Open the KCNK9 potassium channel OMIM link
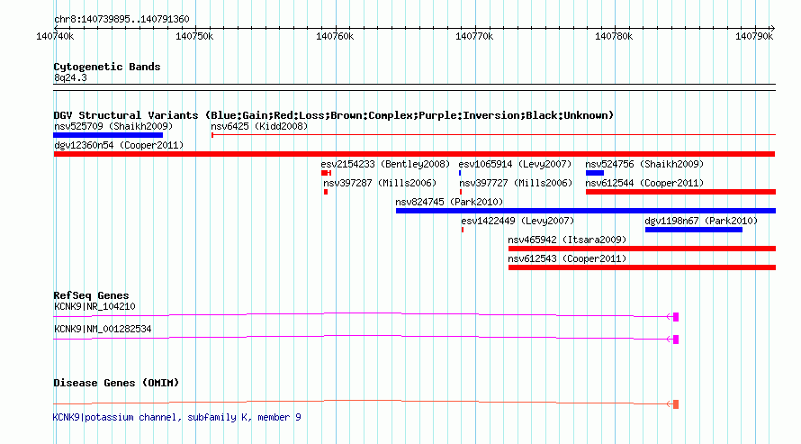This screenshot has height=444, width=801. 176,417
